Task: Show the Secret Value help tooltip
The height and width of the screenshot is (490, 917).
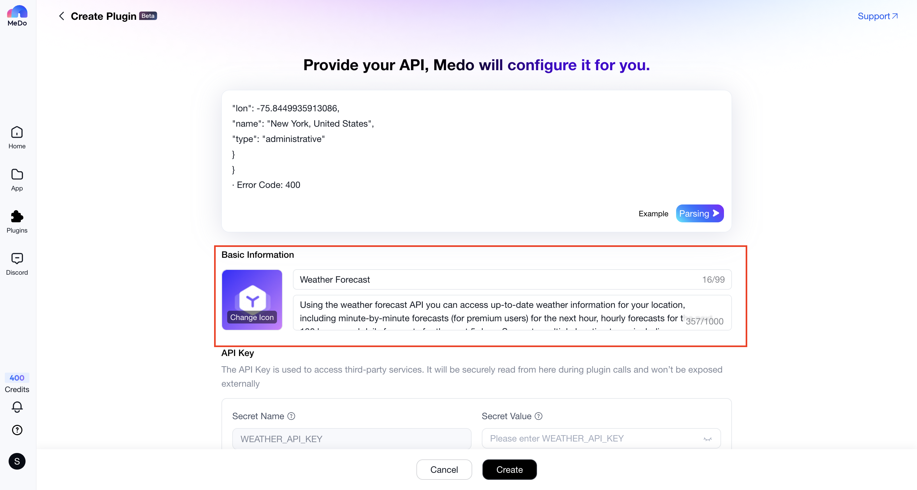Action: coord(539,416)
